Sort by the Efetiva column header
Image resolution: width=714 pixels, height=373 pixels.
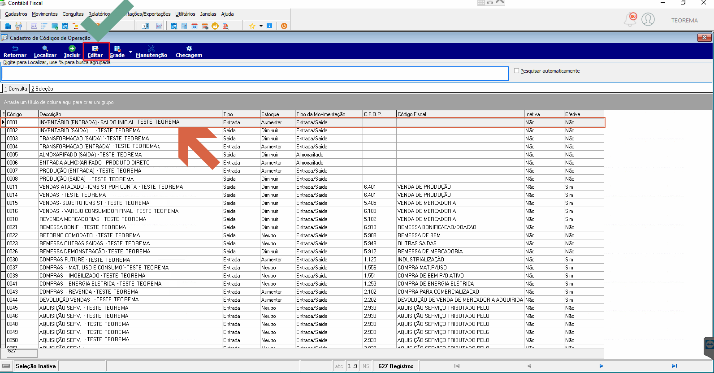(584, 114)
